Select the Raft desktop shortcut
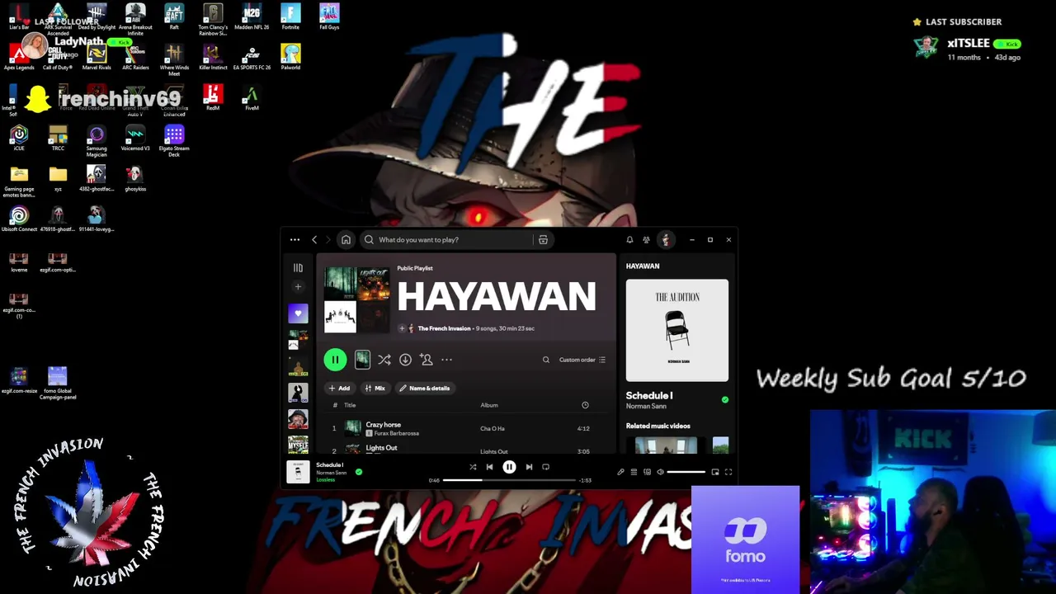 point(174,16)
